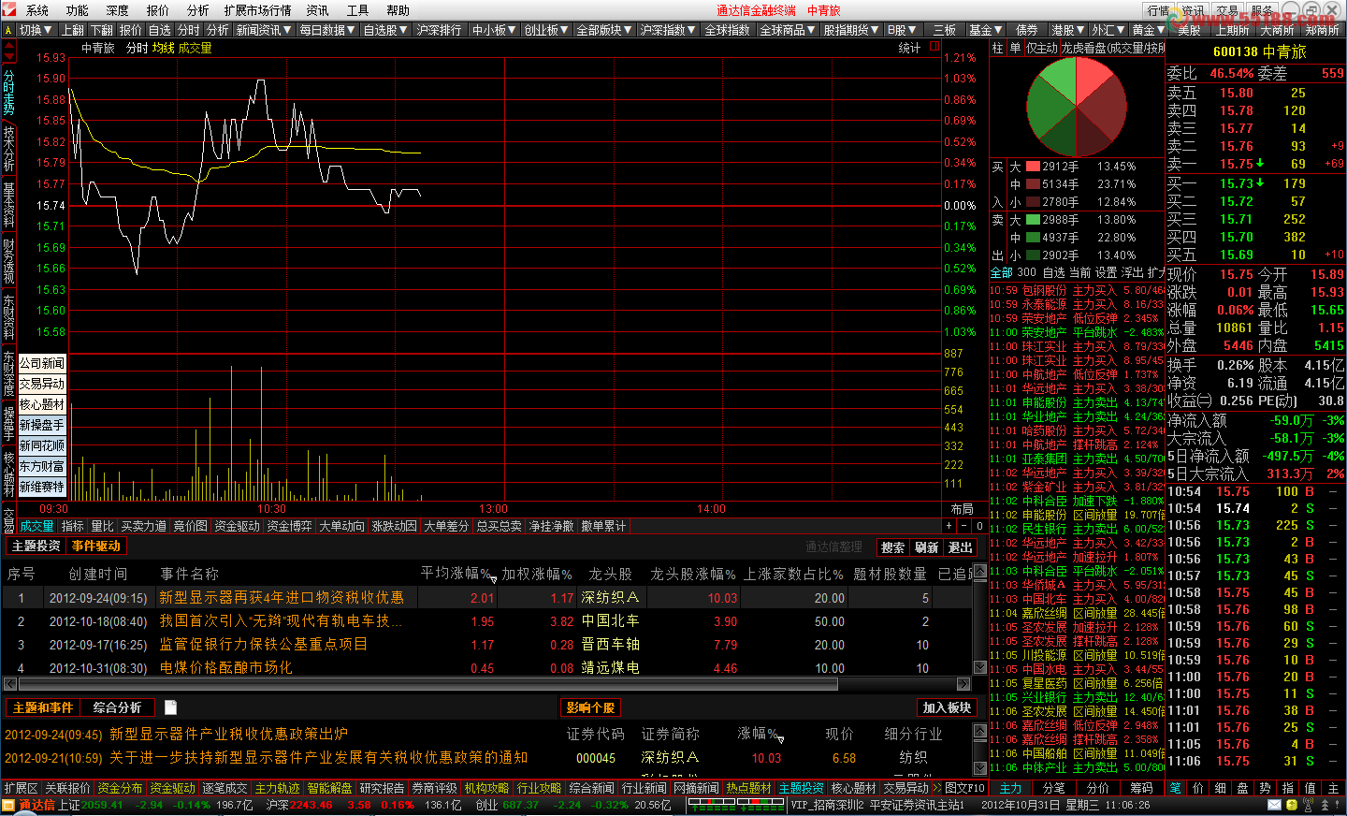Click the 美股 market button in toolbar
Viewport: 1347px width, 816px height.
(x=1188, y=30)
